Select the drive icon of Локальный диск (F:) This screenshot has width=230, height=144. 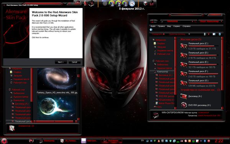[x=184, y=74]
